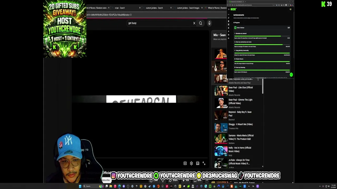Click the Save button under video
The image size is (337, 189).
coord(197,180)
